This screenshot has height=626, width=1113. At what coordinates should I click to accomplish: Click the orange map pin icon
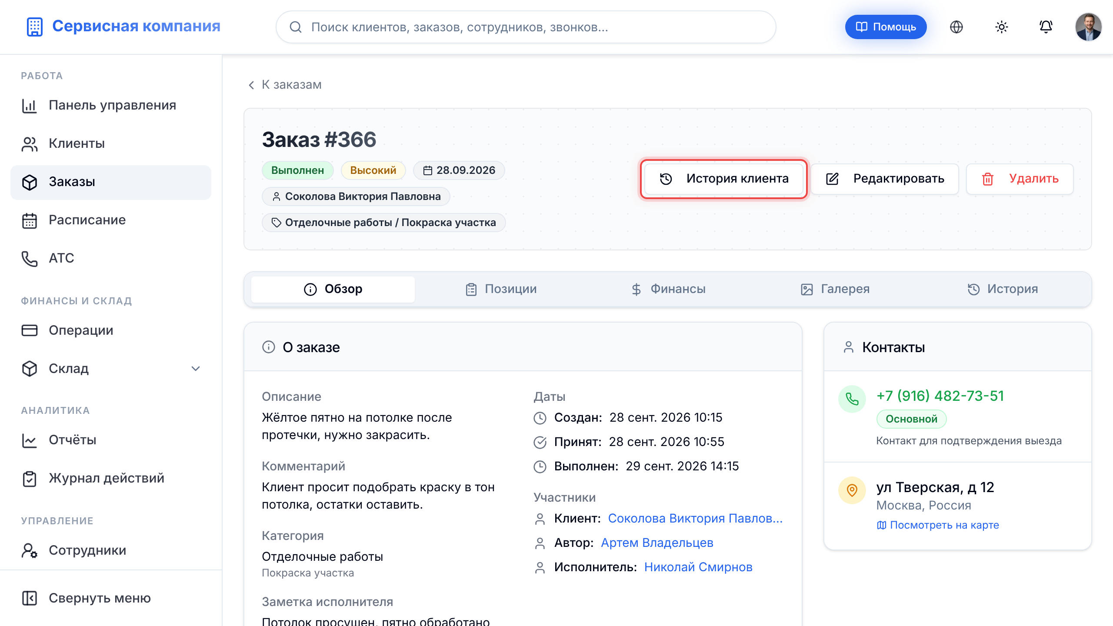coord(852,490)
